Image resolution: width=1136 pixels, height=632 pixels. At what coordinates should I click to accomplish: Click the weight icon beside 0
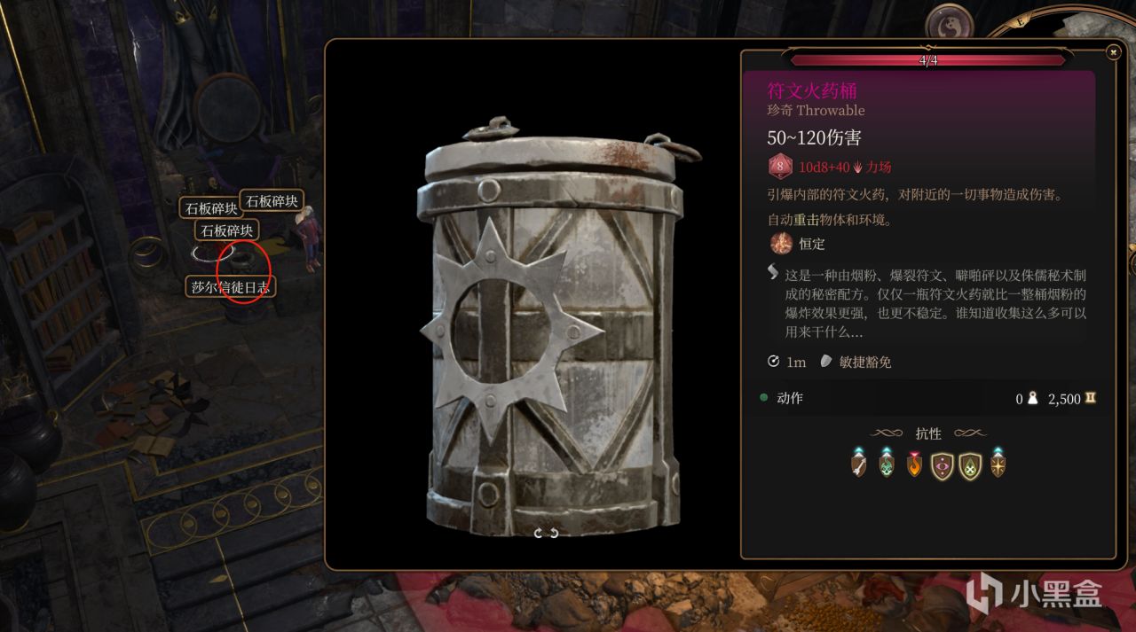click(1032, 399)
